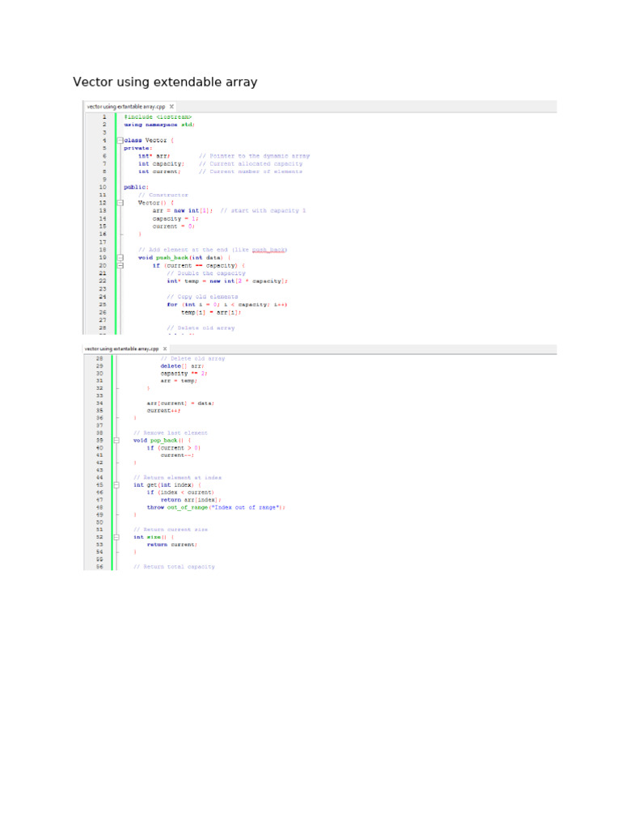Collapse the Vector() constructor fold marker

[120, 203]
